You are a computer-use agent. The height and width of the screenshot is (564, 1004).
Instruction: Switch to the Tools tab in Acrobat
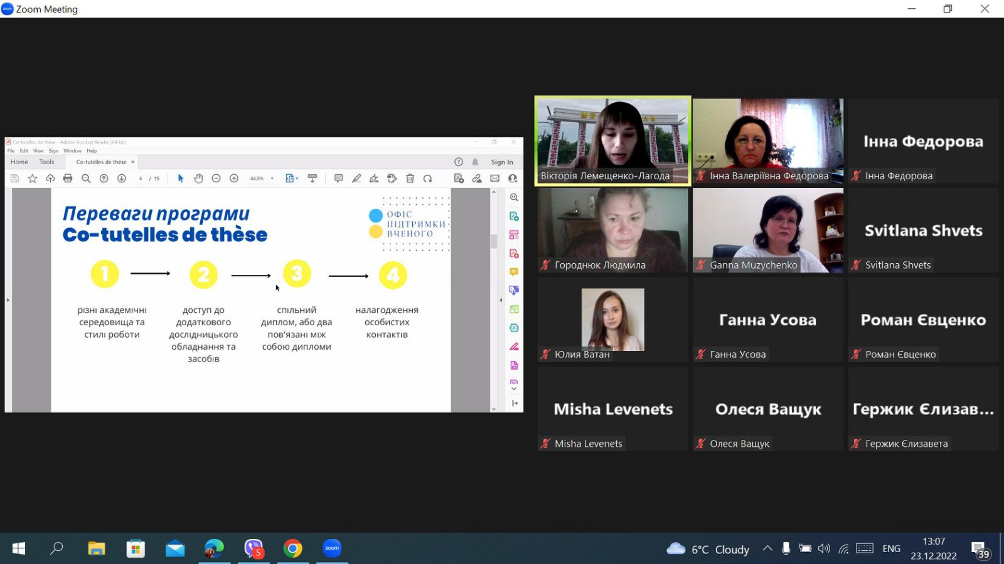[x=47, y=162]
